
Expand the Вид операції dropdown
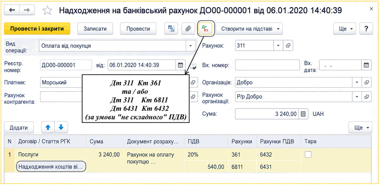pos(190,46)
